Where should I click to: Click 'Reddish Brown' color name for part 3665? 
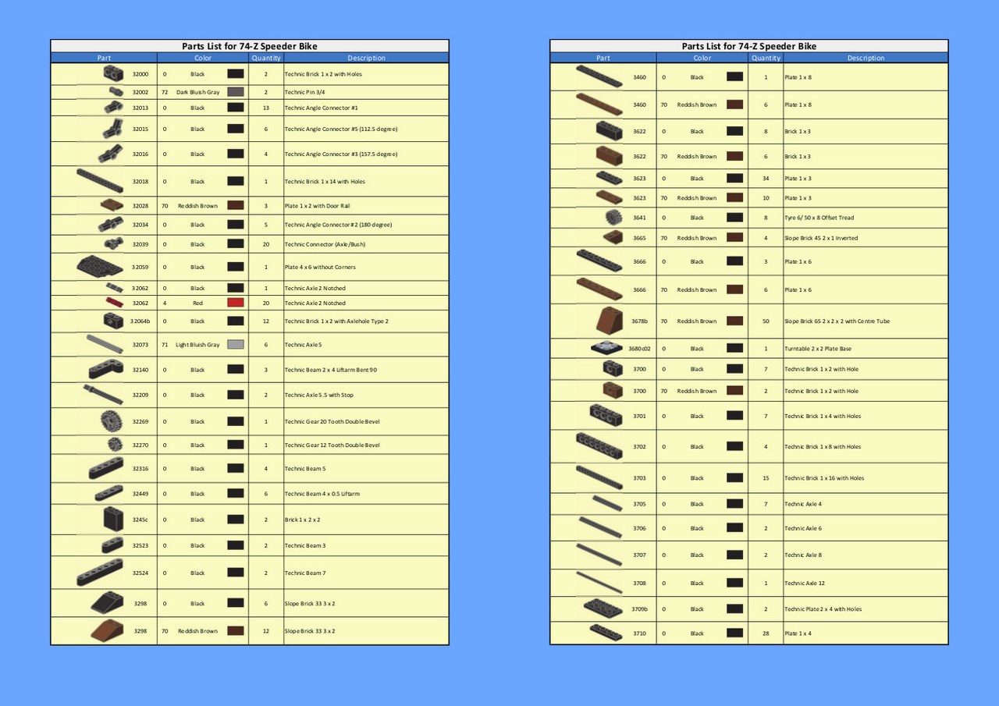pos(697,237)
